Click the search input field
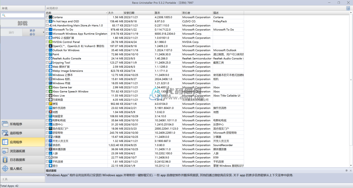The width and height of the screenshot is (353, 188). click(x=22, y=15)
